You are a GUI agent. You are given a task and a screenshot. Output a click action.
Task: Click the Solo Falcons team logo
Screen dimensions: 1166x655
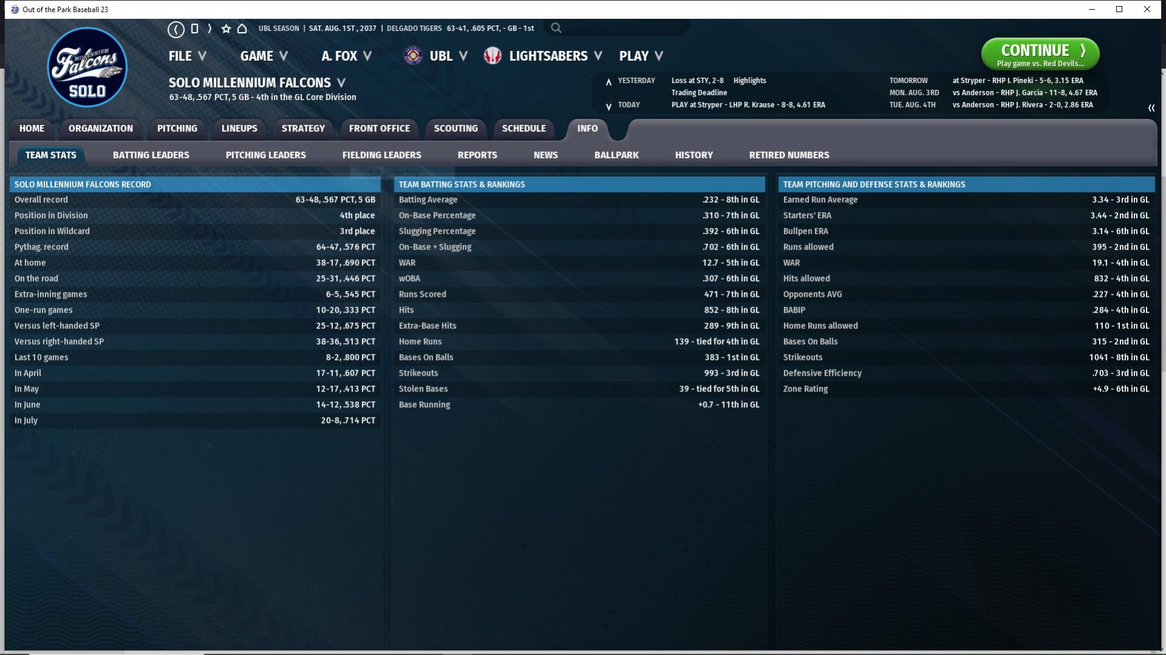87,67
